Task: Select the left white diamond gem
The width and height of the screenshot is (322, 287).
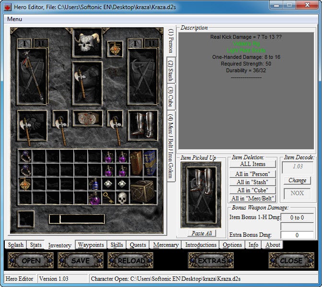Action: coord(108,184)
